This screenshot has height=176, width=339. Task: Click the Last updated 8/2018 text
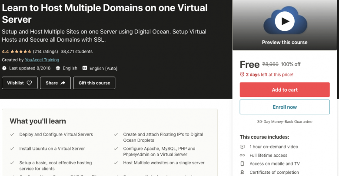pyautogui.click(x=30, y=68)
